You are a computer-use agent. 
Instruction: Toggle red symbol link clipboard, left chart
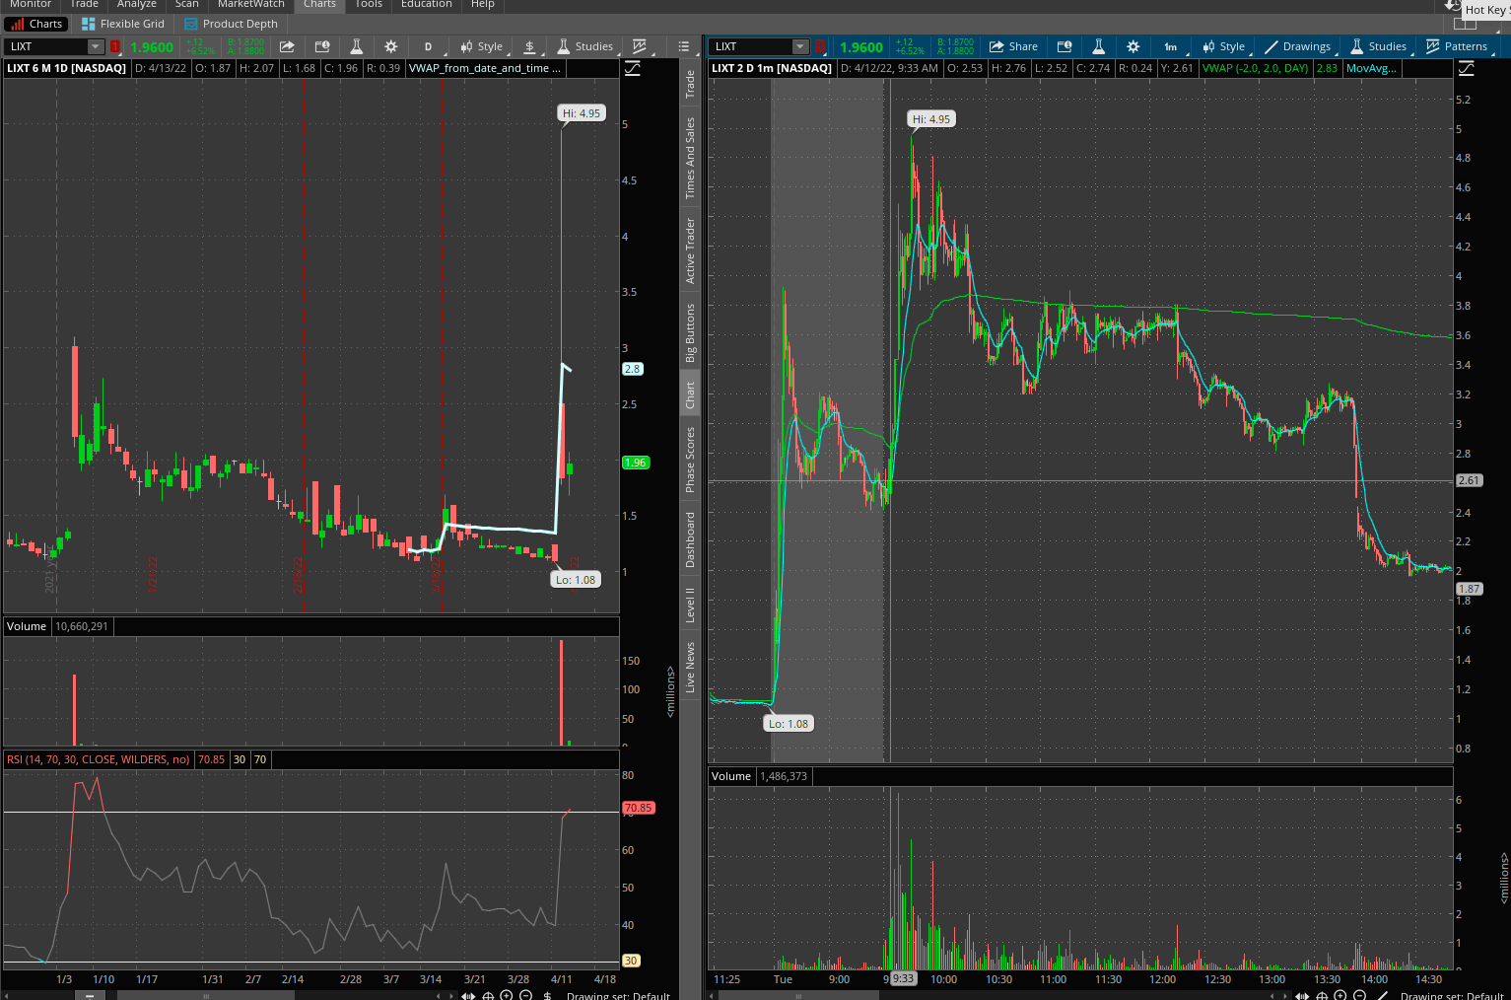pos(115,46)
